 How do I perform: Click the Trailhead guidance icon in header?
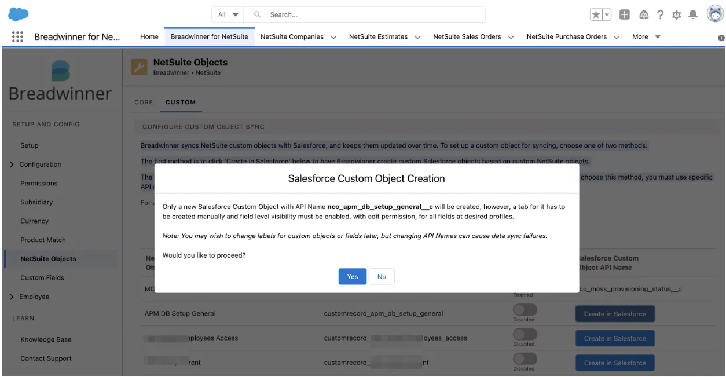pos(643,15)
